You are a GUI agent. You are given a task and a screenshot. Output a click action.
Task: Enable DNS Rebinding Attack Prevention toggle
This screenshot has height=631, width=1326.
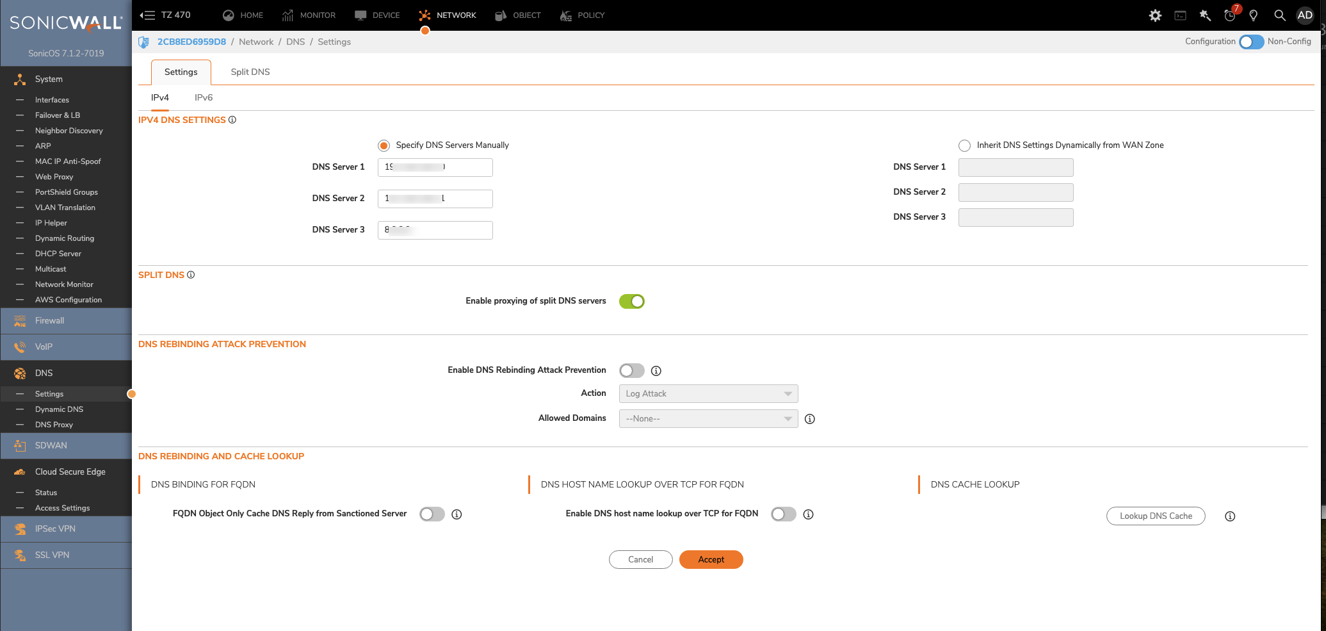tap(631, 371)
